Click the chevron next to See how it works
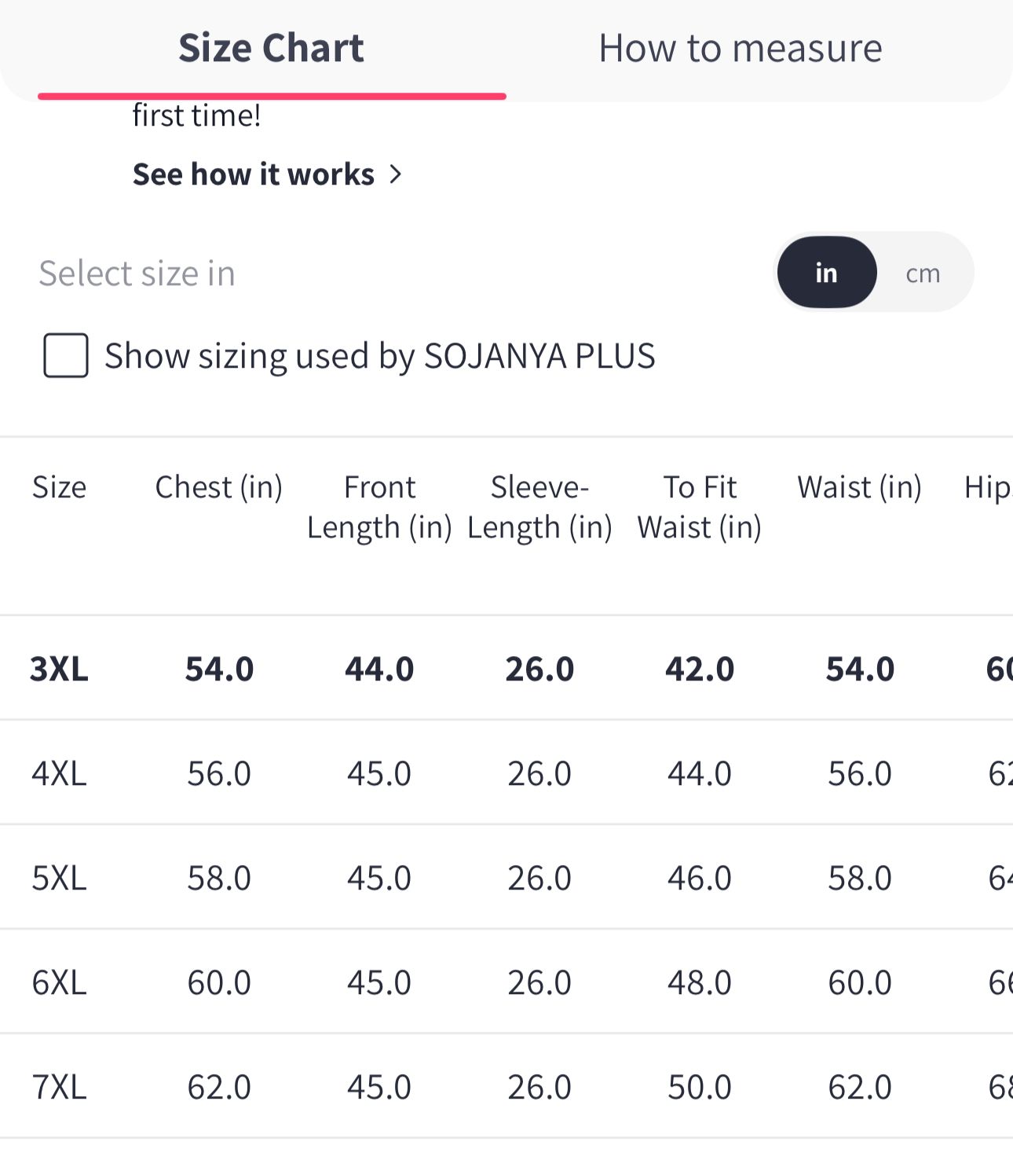 pos(395,174)
